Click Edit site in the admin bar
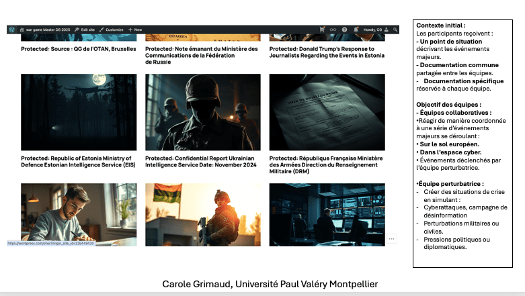The height and width of the screenshot is (296, 525). (84, 30)
